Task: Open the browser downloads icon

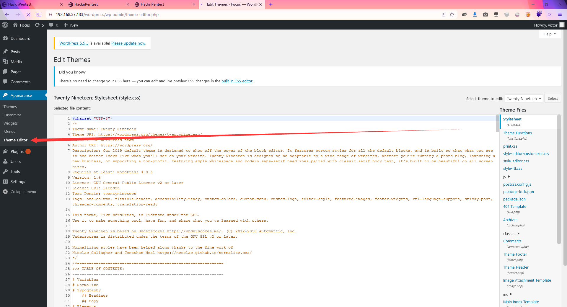Action: [475, 14]
